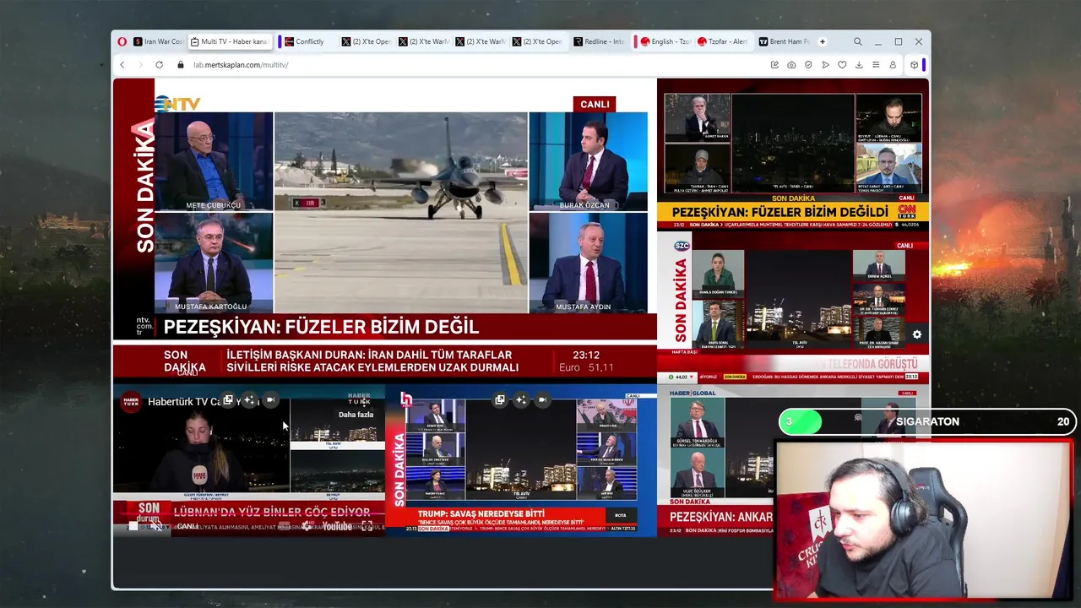Add page to bookmarks heart
The height and width of the screenshot is (608, 1081).
(x=842, y=65)
